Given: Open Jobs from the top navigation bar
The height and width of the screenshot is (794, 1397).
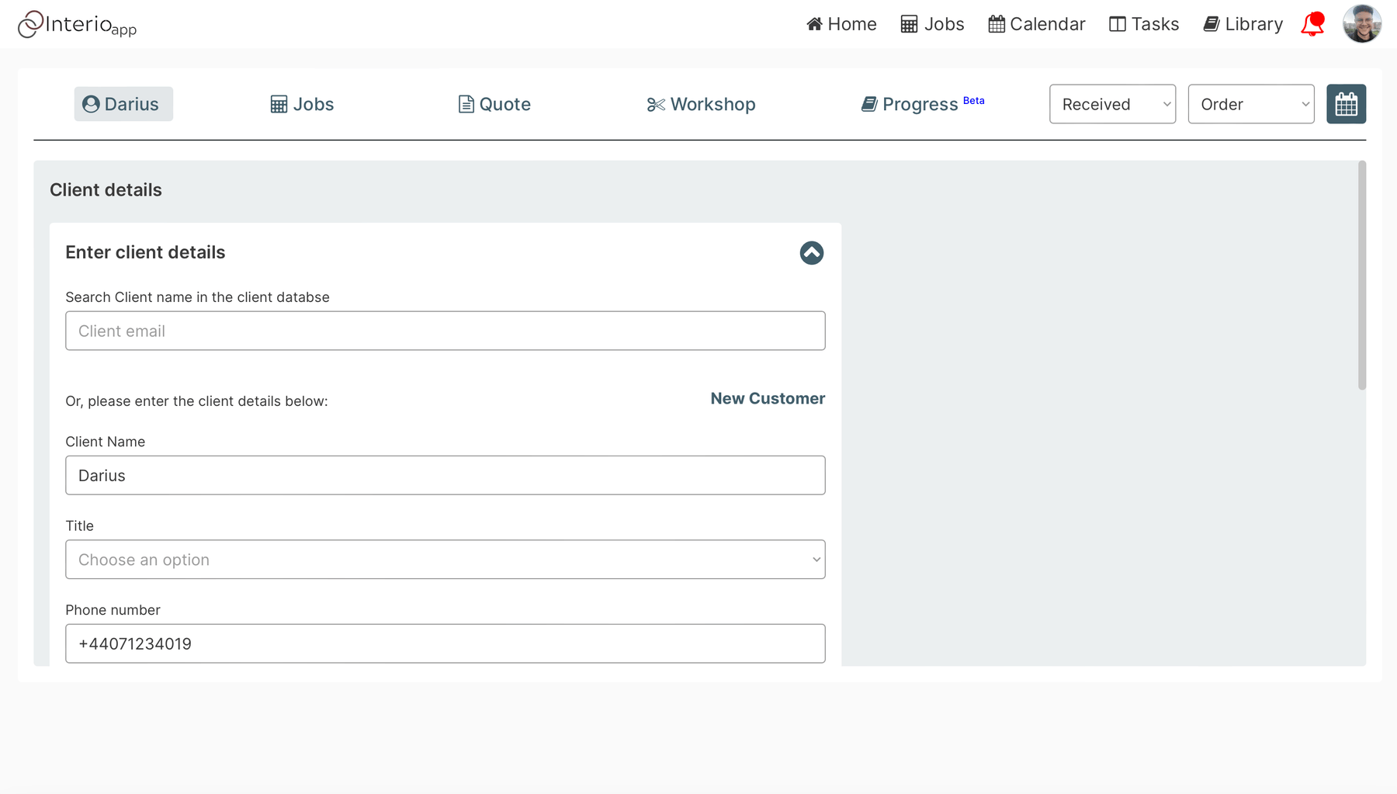Looking at the screenshot, I should [x=932, y=24].
